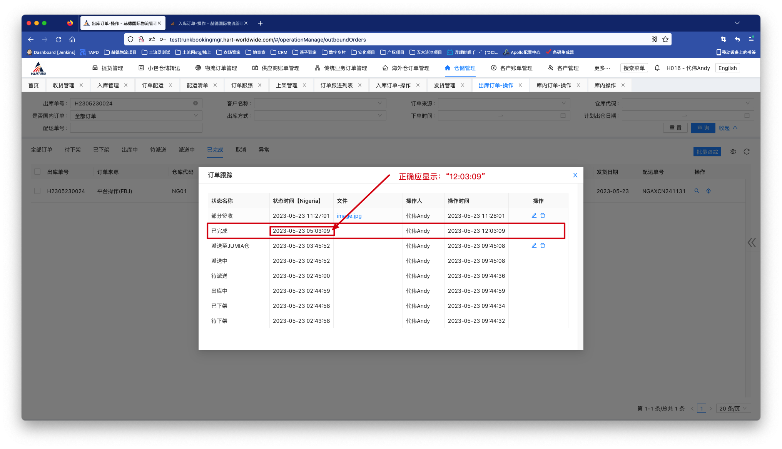Open the 20 条/页 page size dropdown

click(734, 409)
